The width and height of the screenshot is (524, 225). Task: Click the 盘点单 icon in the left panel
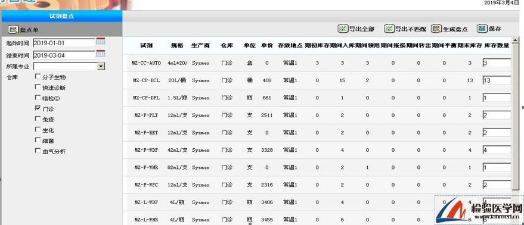pos(13,30)
